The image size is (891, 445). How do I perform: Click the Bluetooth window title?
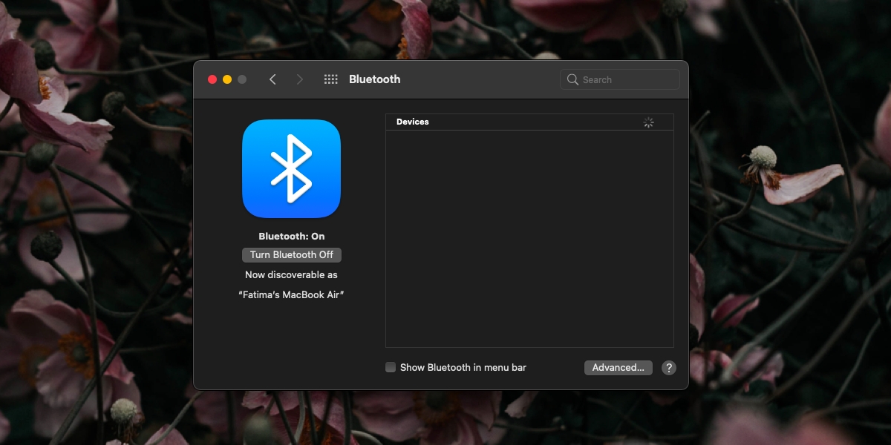click(x=374, y=79)
